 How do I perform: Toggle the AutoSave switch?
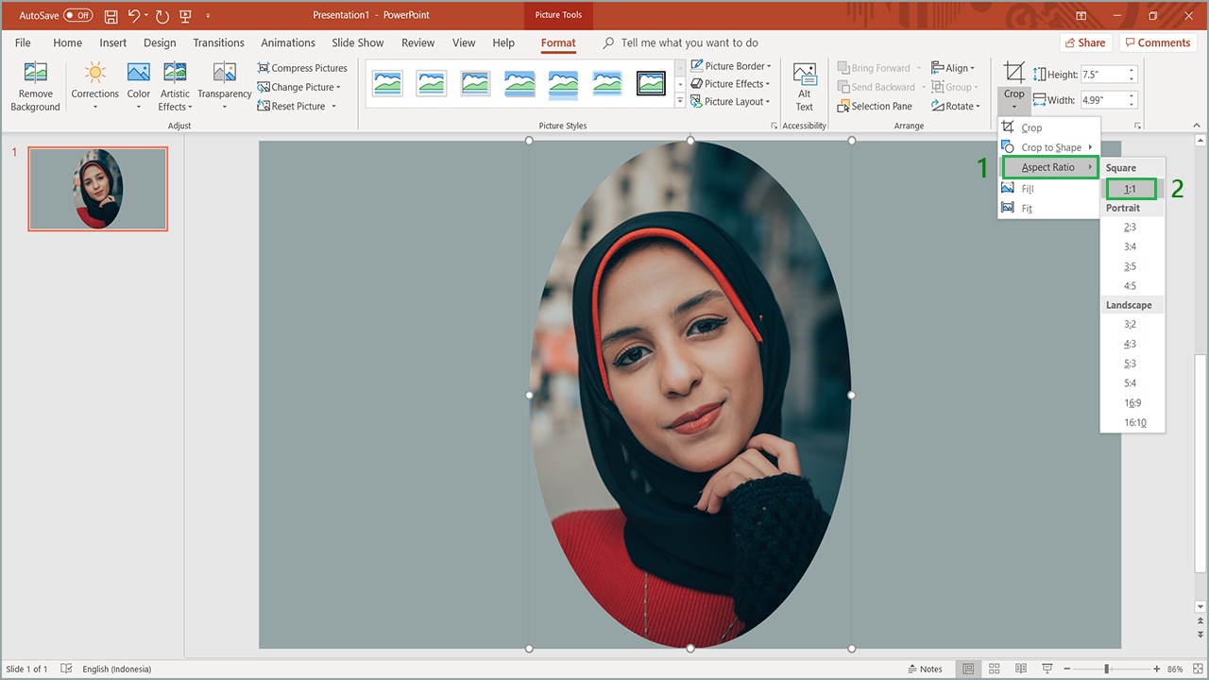tap(77, 16)
